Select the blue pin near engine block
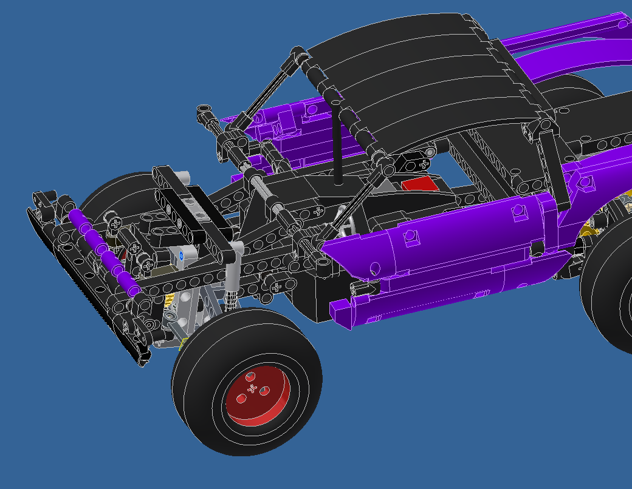The width and height of the screenshot is (632, 489). pos(181,255)
